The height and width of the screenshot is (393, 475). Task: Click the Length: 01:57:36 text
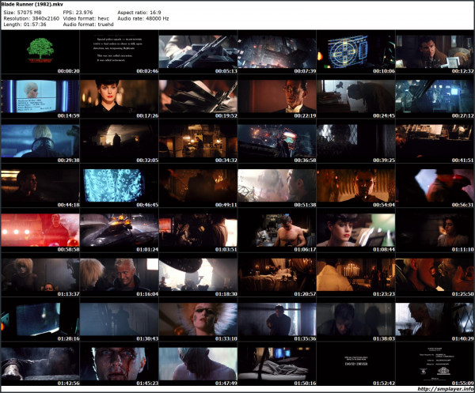(25, 25)
